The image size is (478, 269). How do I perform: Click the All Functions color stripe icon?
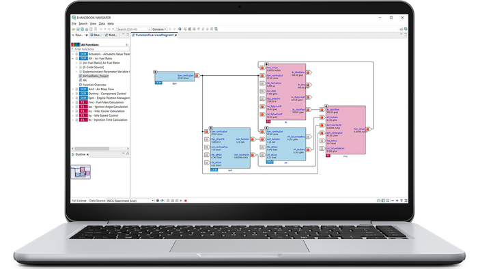tap(76, 45)
